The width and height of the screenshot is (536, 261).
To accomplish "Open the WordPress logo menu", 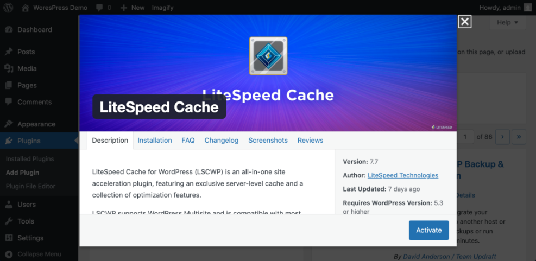I will coord(8,7).
